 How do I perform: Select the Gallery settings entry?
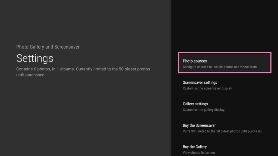click(x=225, y=107)
